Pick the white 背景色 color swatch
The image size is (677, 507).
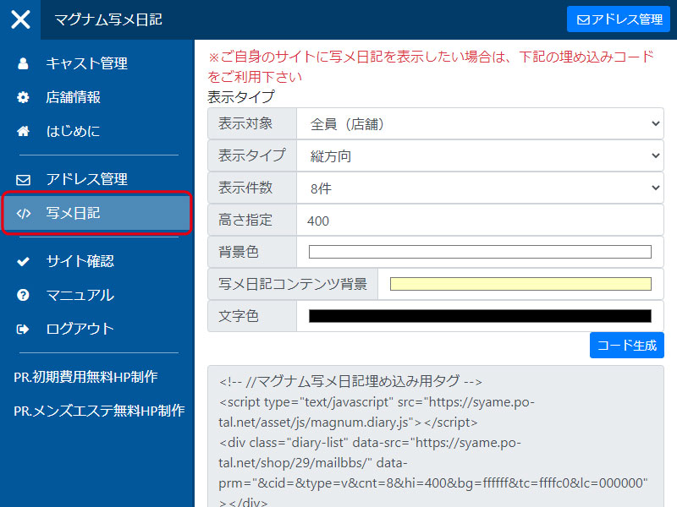(480, 252)
